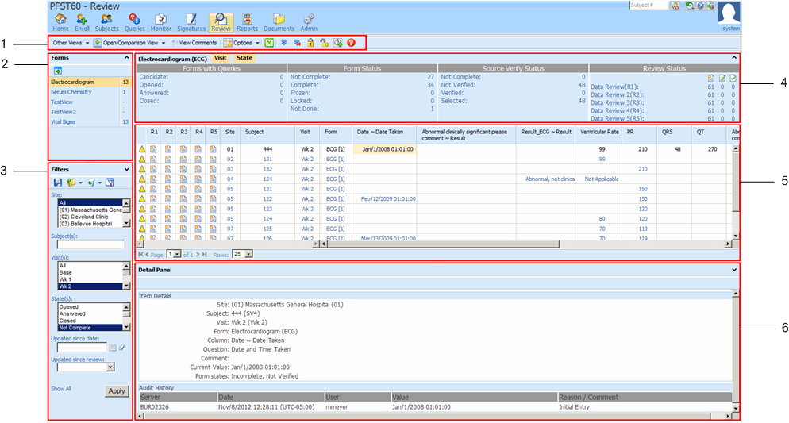Image resolution: width=789 pixels, height=423 pixels.
Task: Click the R1 review icon for subject 131
Action: (154, 159)
